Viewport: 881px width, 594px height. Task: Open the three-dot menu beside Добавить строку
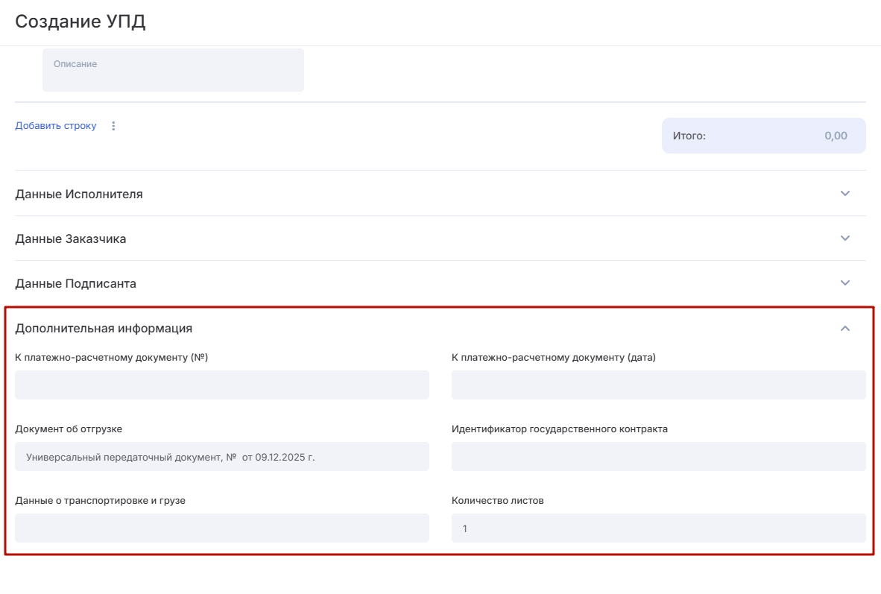coord(113,126)
